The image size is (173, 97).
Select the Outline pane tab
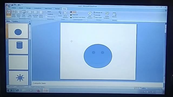coord(15,21)
